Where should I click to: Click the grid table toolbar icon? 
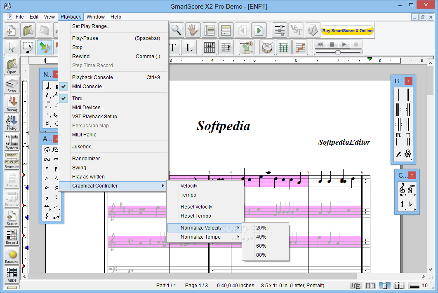[x=210, y=47]
